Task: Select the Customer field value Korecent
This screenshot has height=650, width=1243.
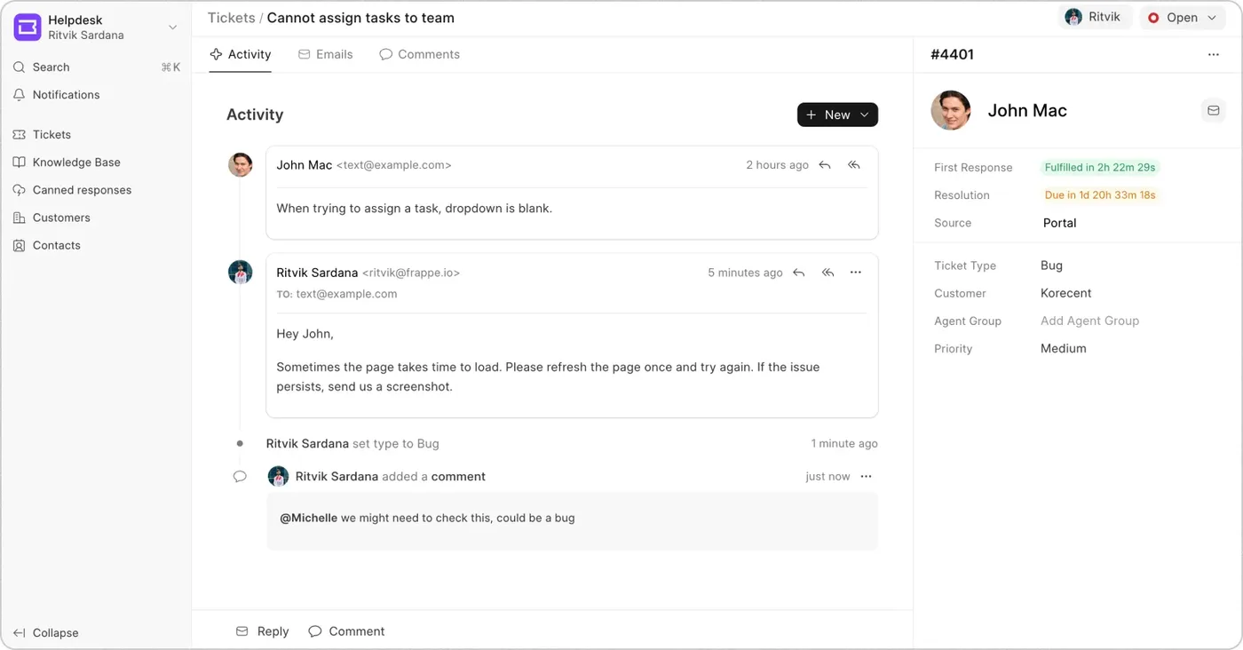Action: [1065, 293]
